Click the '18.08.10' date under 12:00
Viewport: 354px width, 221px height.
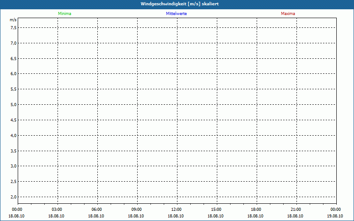[x=176, y=216]
